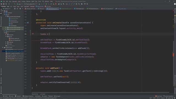Viewport: 176px width, 99px height.
Task: Click the override gutter icon on line 32
Action: (x=28, y=23)
